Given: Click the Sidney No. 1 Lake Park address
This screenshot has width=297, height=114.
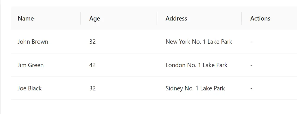Looking at the screenshot, I should tap(195, 88).
